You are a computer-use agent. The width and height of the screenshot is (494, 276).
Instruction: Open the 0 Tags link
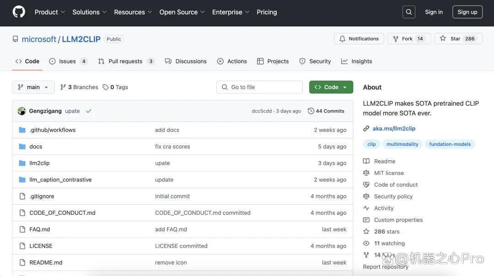[115, 87]
